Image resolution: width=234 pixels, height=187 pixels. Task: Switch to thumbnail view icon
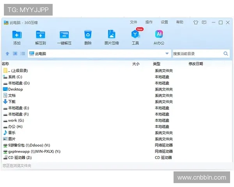tap(15, 53)
